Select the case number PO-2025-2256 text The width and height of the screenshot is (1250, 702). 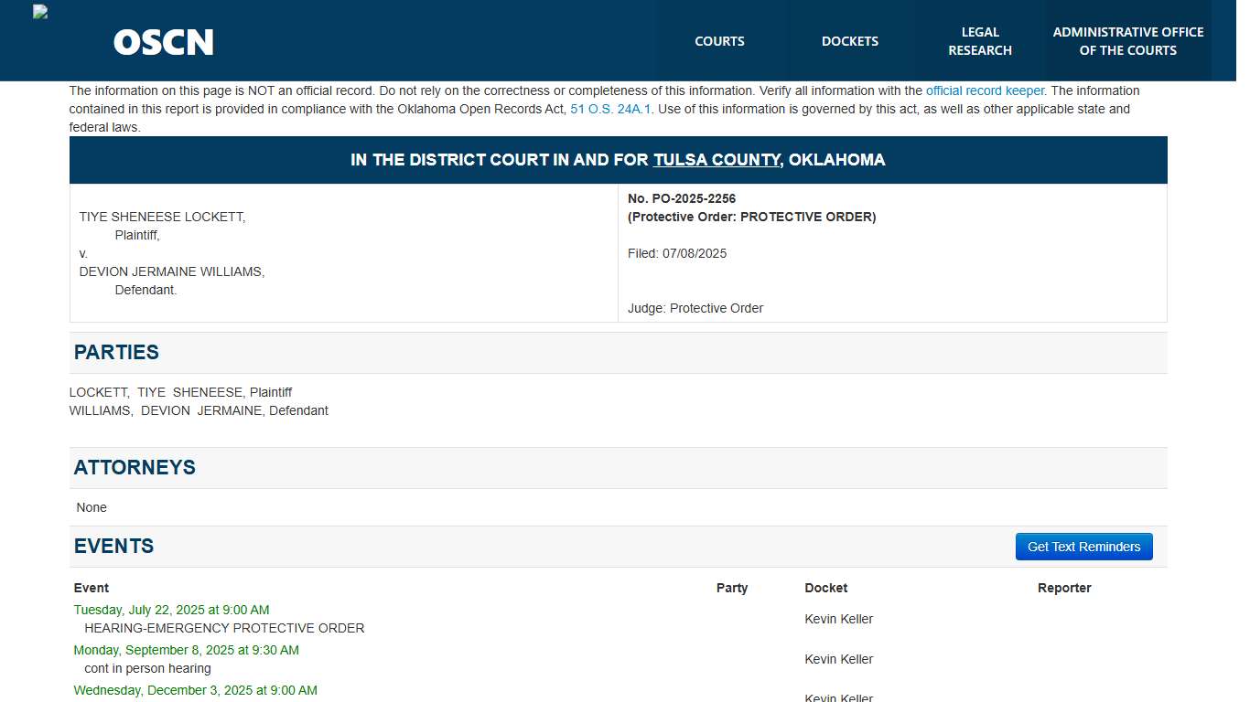coord(681,198)
